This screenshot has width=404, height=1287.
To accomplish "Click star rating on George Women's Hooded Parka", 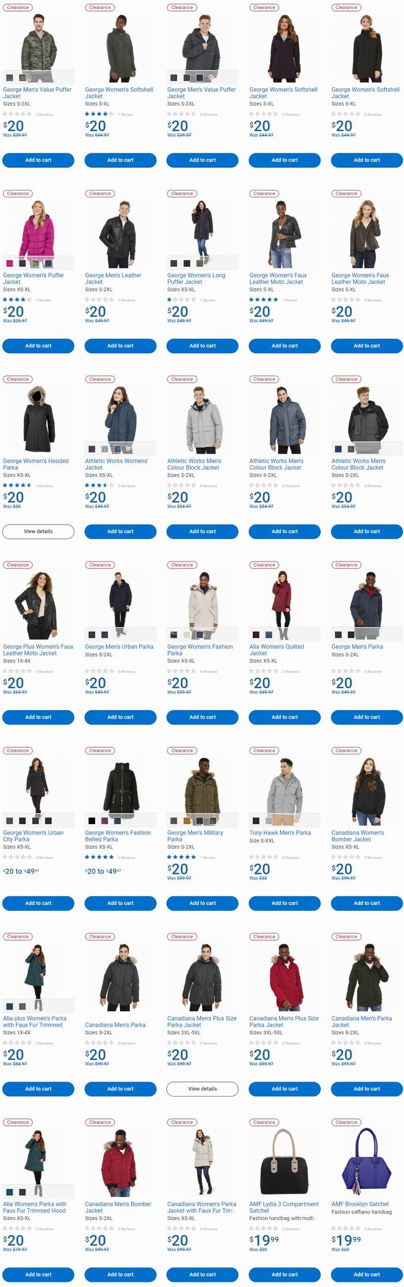I will coord(17,485).
